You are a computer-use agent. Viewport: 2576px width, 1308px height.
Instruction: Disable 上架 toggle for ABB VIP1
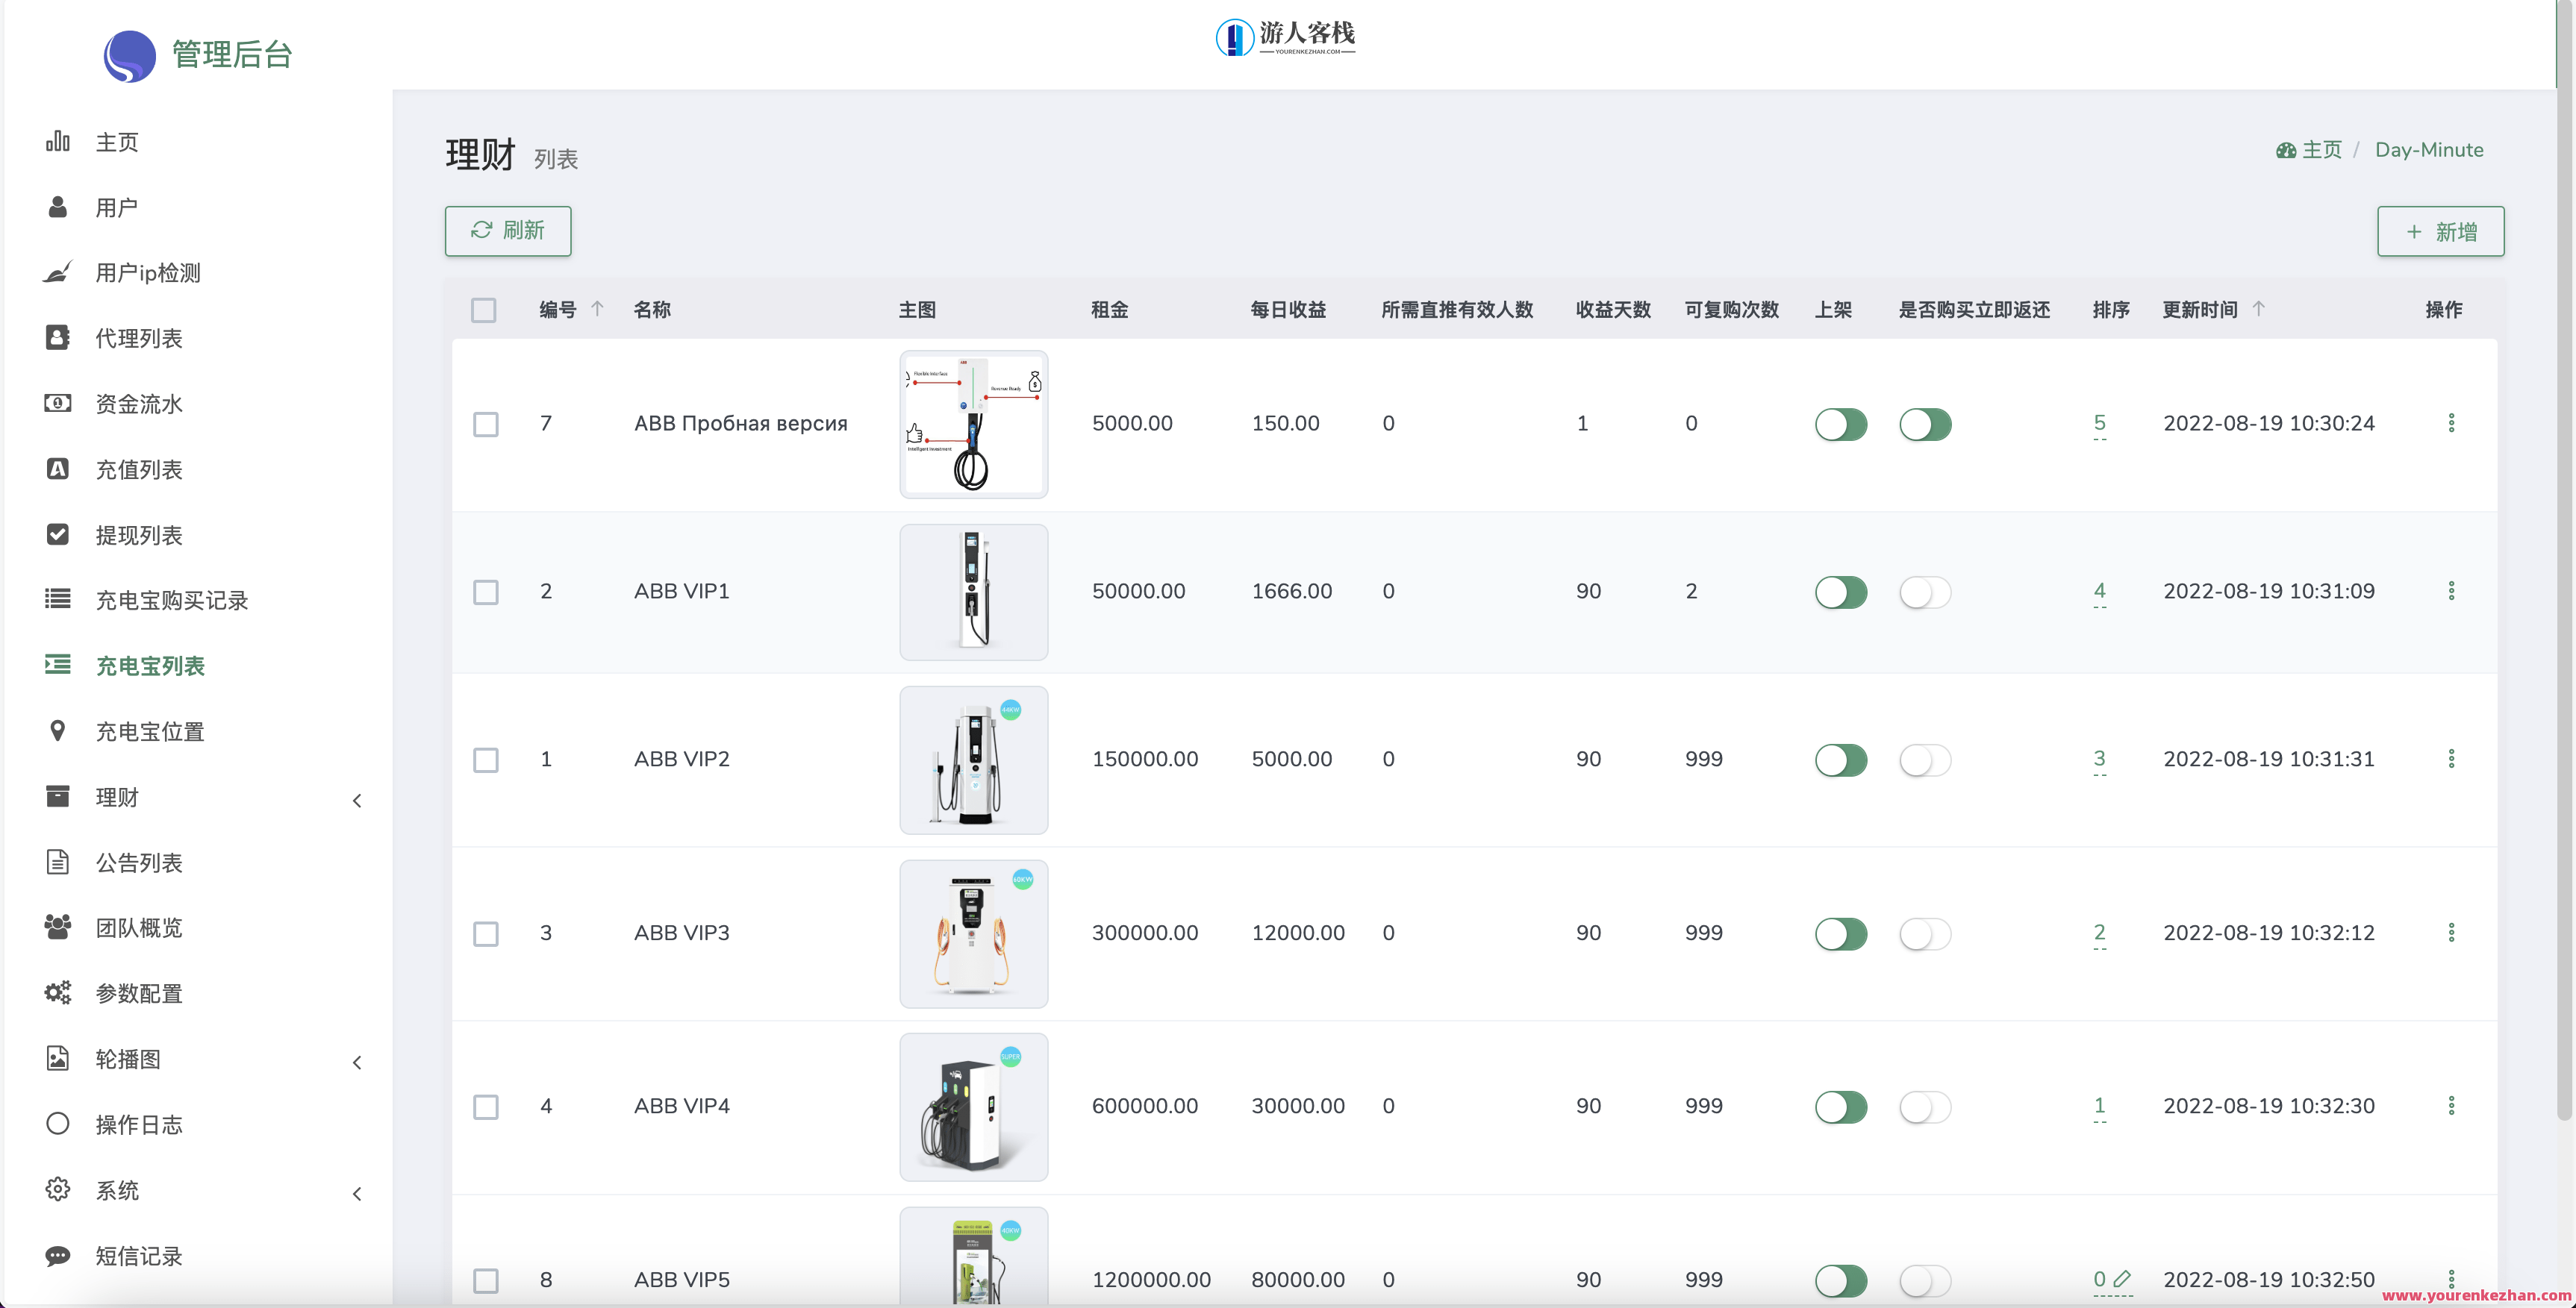pyautogui.click(x=1841, y=592)
